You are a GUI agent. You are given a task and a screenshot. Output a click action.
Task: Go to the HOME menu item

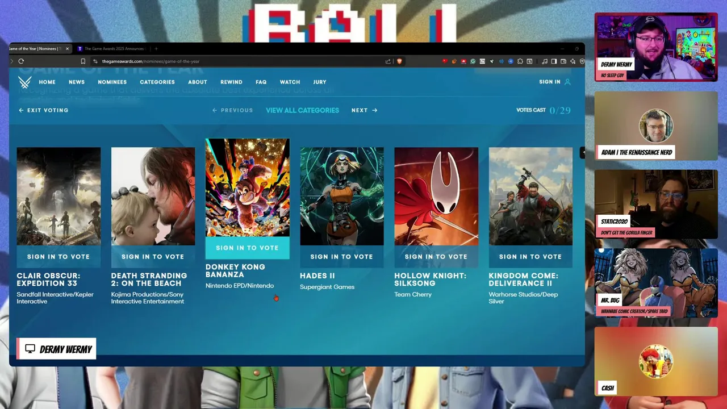point(47,82)
